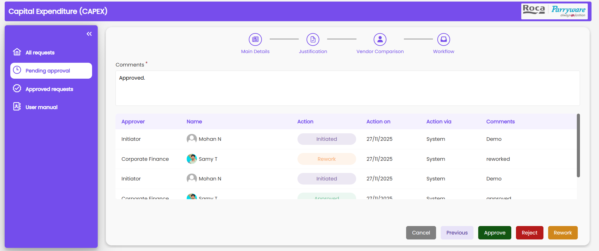Image resolution: width=599 pixels, height=251 pixels.
Task: Open the Approved requests menu item
Action: [49, 89]
